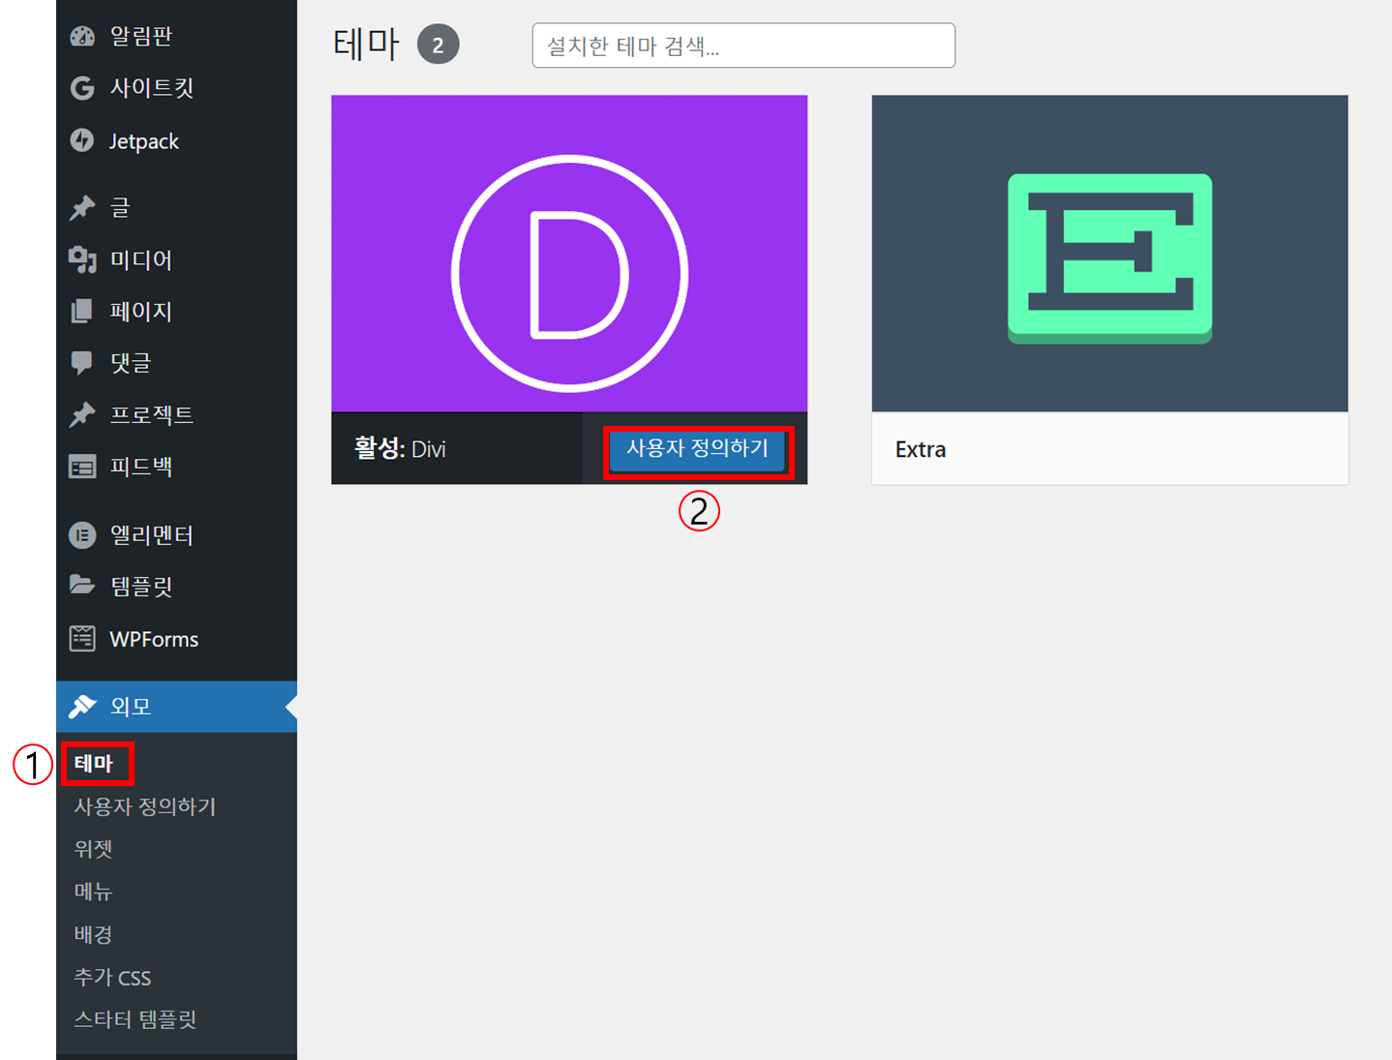Image resolution: width=1392 pixels, height=1060 pixels.
Task: Click the 활성: Divi theme label
Action: pos(400,448)
